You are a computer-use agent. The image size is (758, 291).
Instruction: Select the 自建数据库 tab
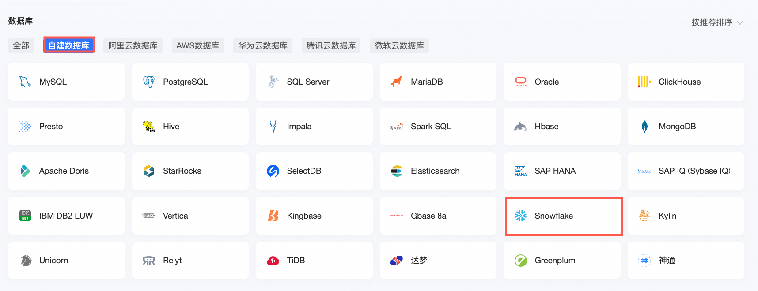coord(69,45)
